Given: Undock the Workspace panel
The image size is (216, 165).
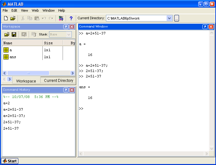Looking at the screenshot, I should 66,27.
